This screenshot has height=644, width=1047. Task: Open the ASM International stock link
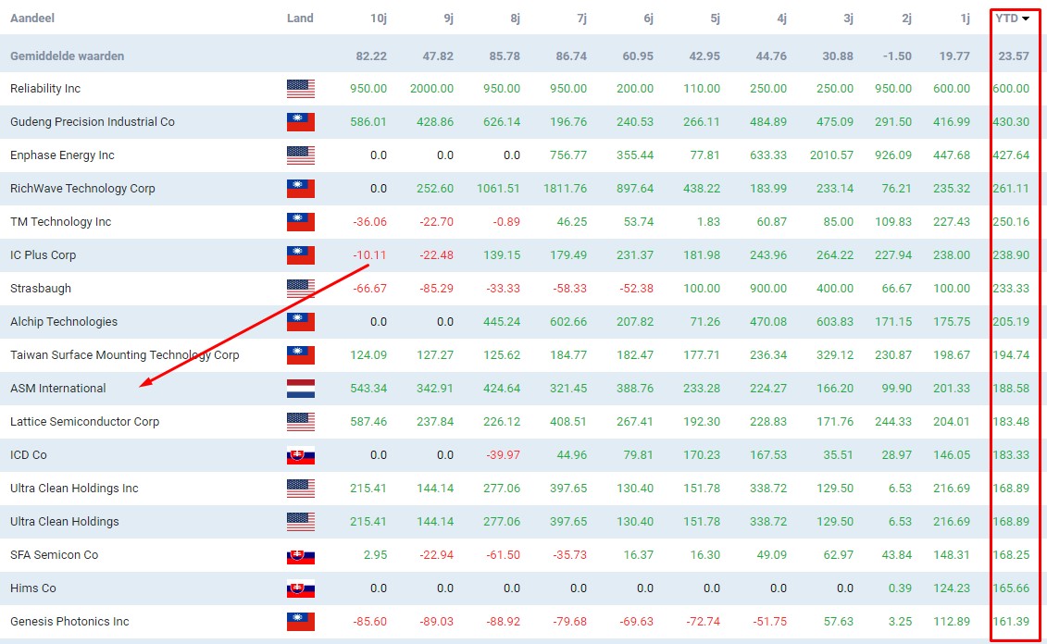point(58,389)
